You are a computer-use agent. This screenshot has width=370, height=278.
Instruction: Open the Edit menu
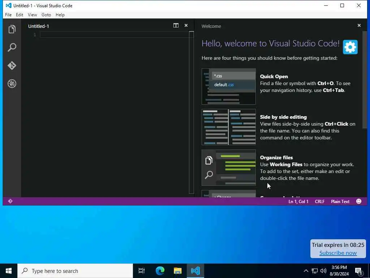tap(20, 14)
